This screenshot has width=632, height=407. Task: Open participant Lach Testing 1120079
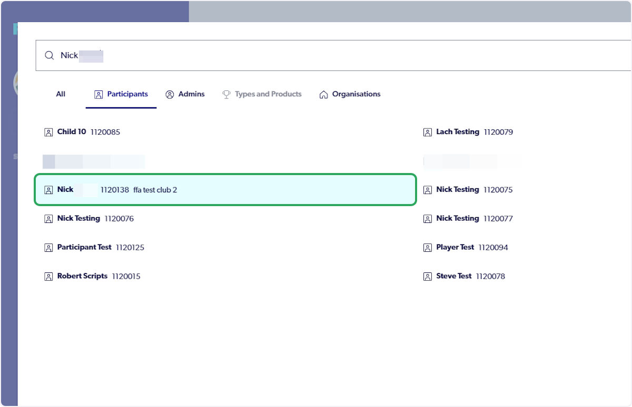(468, 132)
